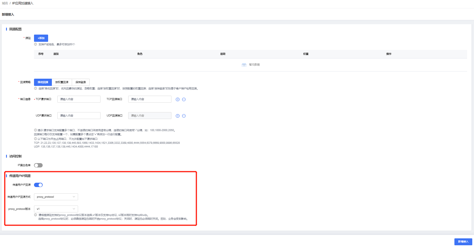474x247 pixels.
Task: Click the 暂无数据 empty table text
Action: [254, 65]
